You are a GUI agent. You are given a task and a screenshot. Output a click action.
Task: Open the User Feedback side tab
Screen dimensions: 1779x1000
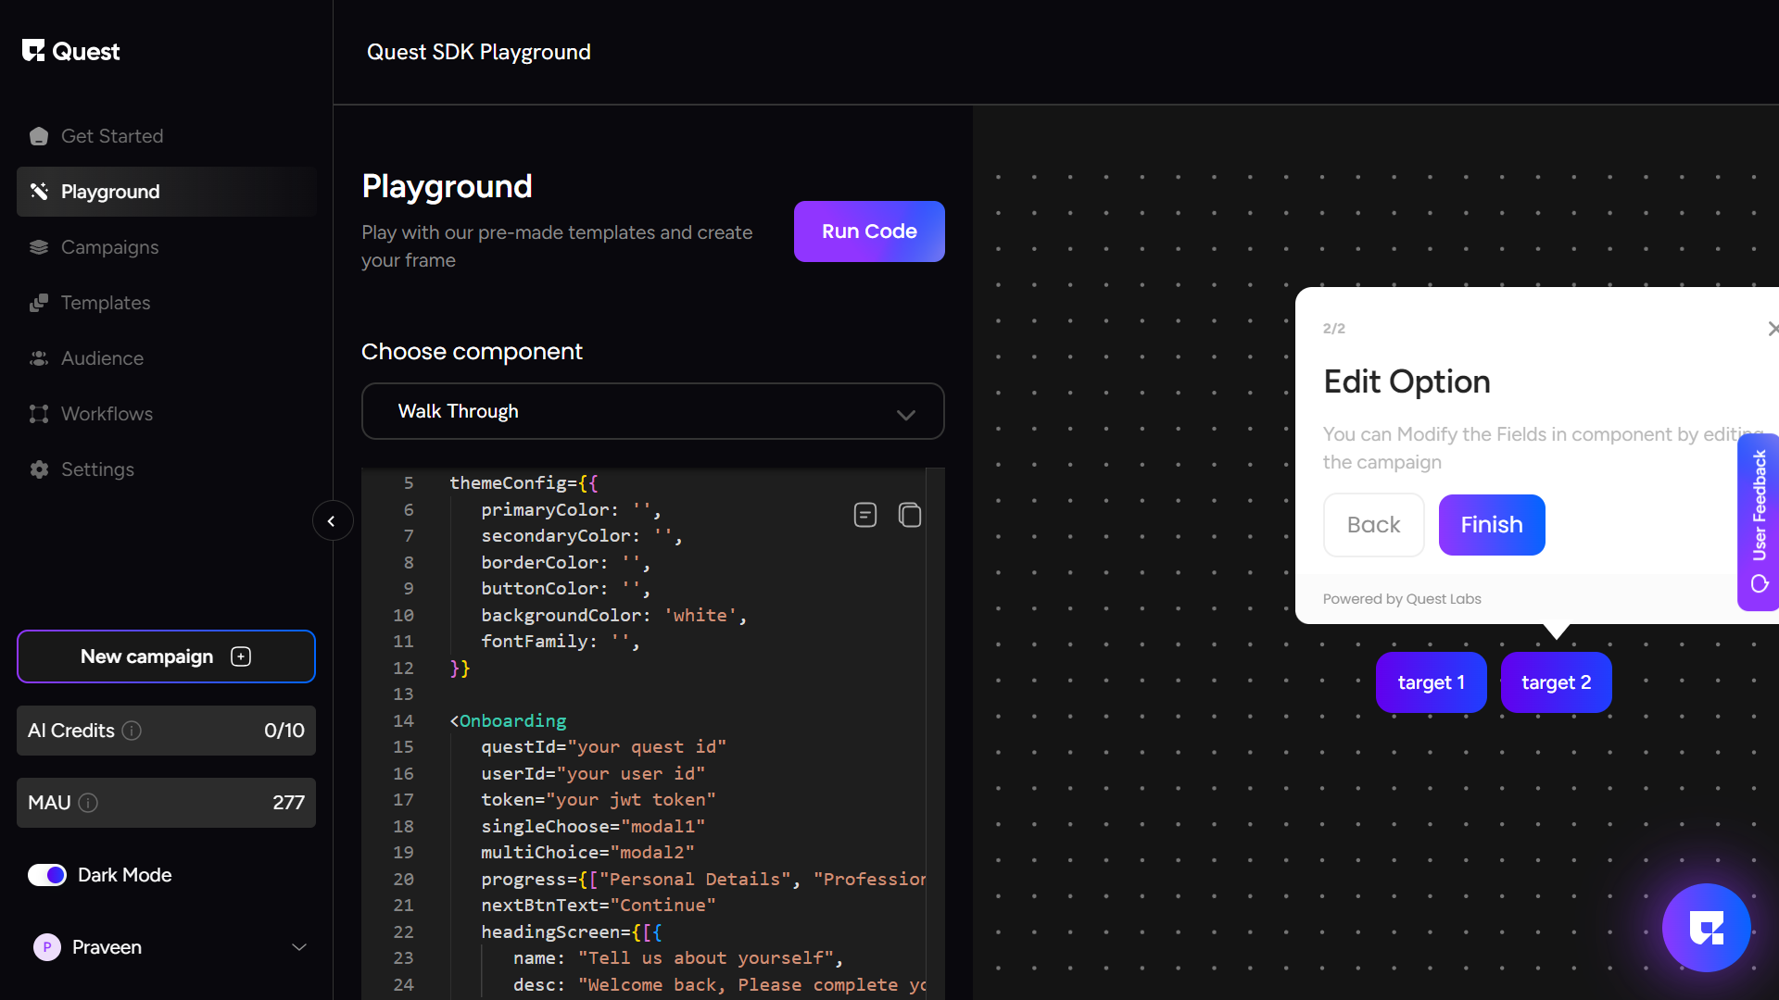click(x=1759, y=521)
